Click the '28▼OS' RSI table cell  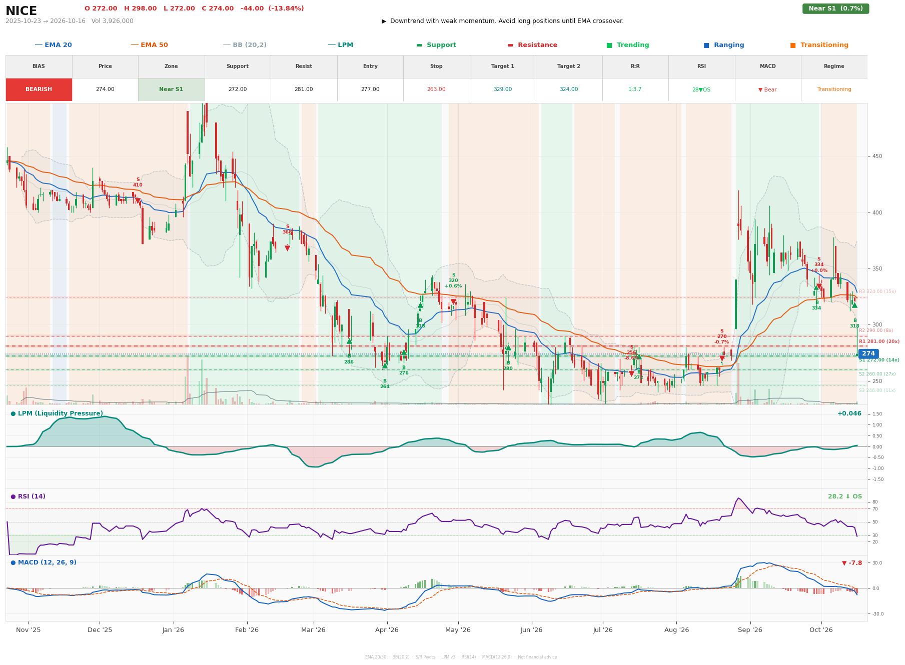coord(701,89)
